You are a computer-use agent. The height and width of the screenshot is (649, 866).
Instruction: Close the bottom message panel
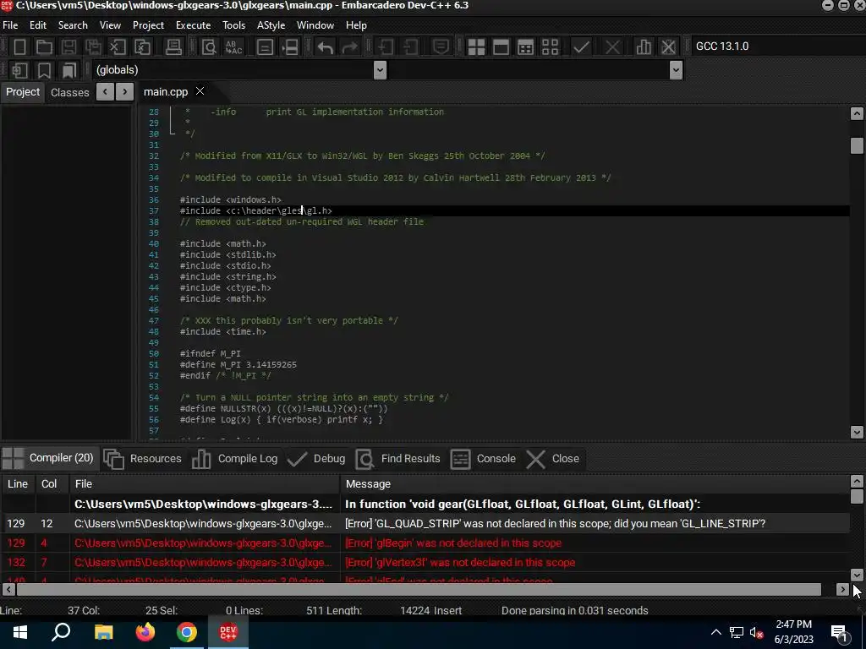pyautogui.click(x=553, y=459)
